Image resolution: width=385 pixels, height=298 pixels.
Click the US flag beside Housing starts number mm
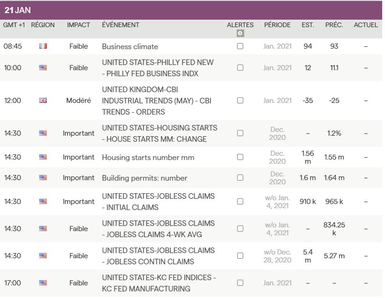(x=43, y=157)
